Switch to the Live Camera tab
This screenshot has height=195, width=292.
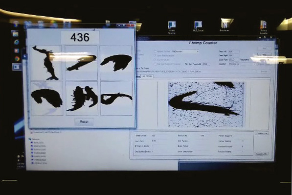coord(147,76)
